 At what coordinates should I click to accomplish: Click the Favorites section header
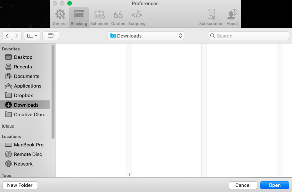(11, 49)
